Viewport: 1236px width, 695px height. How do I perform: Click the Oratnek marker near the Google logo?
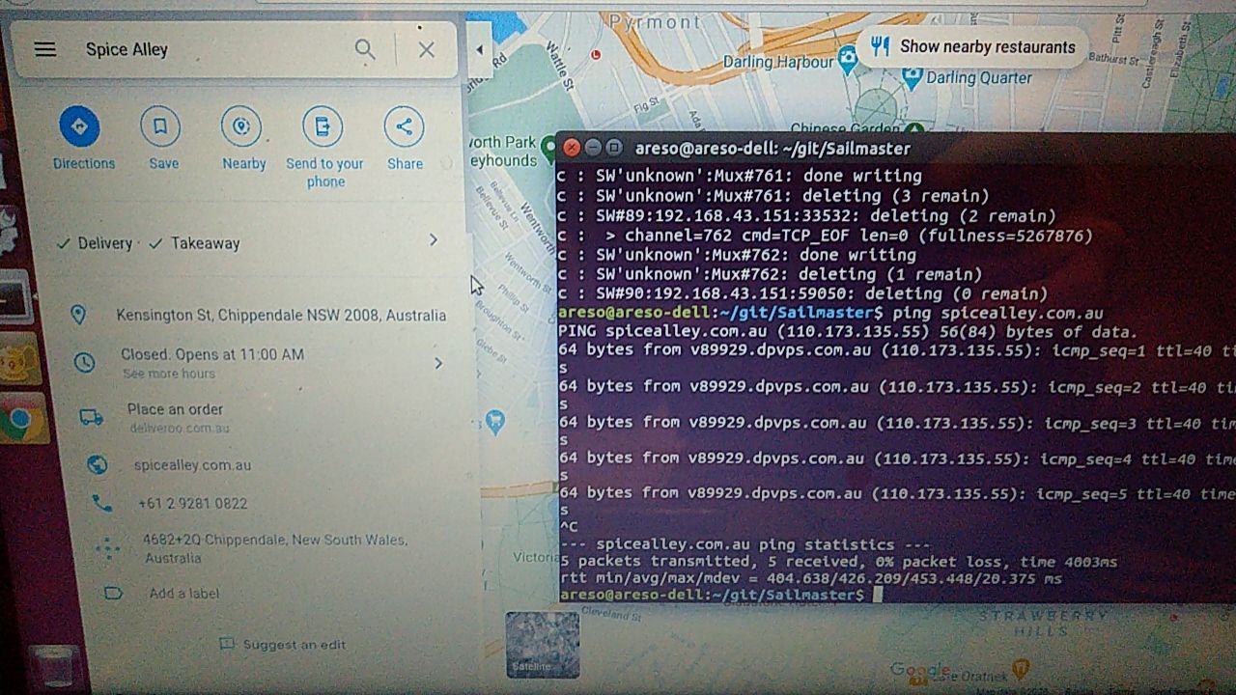(x=1021, y=668)
